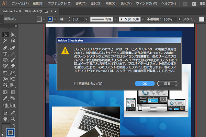Viewport: 206px width, 137px height.
Task: Select the Width/Warp tool
Action: click(5, 79)
